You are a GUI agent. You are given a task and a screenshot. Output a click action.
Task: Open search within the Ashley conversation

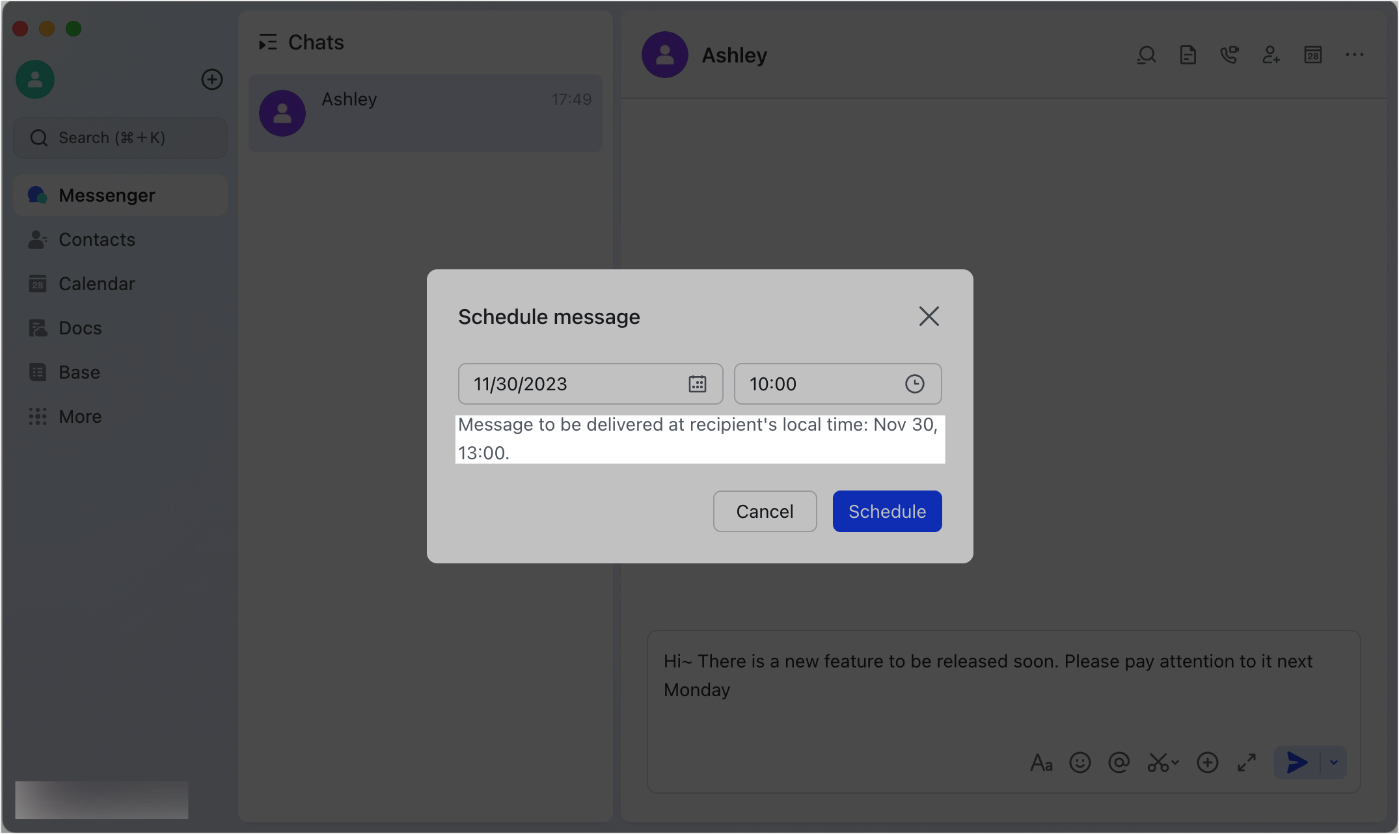pyautogui.click(x=1147, y=55)
